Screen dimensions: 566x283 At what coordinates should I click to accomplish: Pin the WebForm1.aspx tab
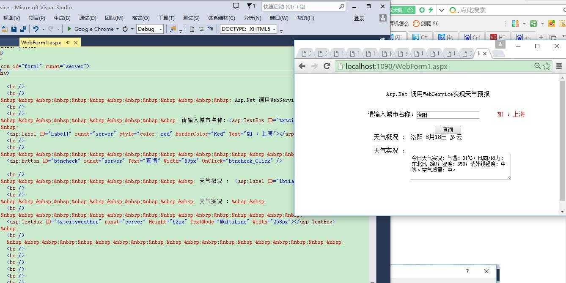[68, 43]
